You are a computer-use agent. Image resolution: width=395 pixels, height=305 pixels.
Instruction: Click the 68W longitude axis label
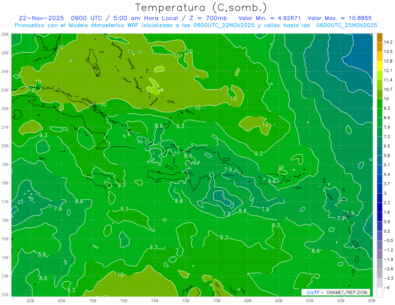[248, 300]
